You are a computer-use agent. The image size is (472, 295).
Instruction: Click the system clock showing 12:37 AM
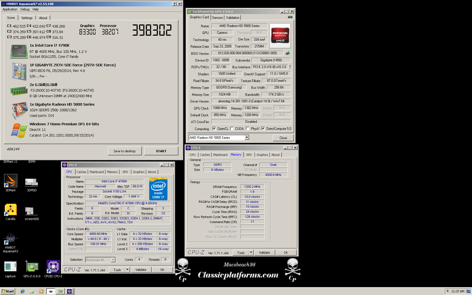click(x=458, y=291)
